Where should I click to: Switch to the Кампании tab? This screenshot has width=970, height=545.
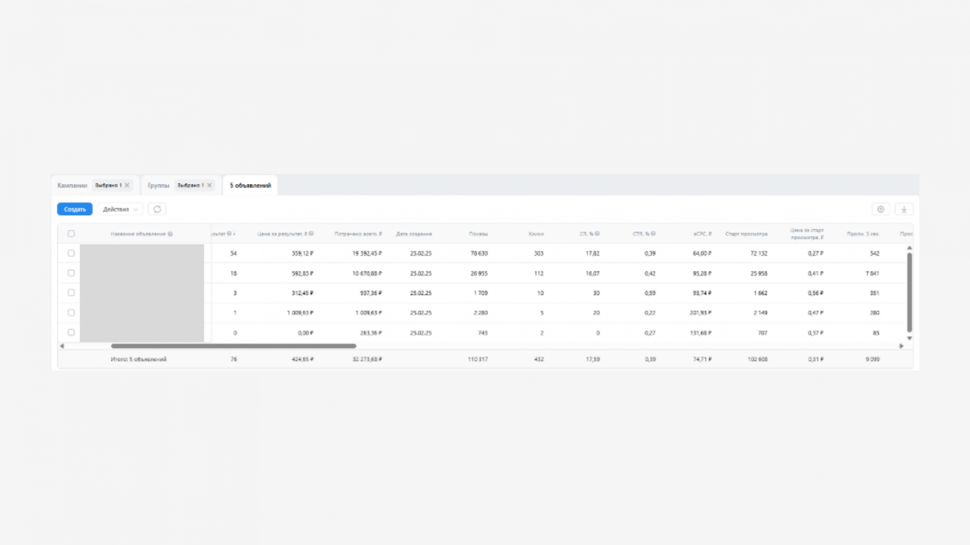72,185
